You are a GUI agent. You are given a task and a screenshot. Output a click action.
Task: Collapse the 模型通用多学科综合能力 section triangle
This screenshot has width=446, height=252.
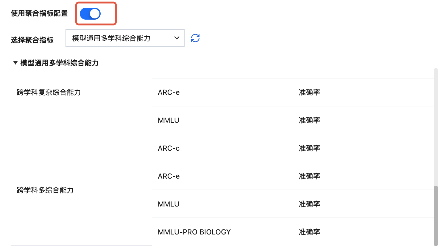15,63
